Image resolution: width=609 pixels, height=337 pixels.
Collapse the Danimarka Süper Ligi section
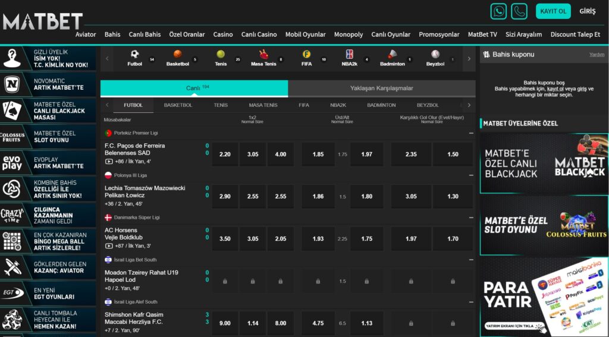(x=471, y=218)
